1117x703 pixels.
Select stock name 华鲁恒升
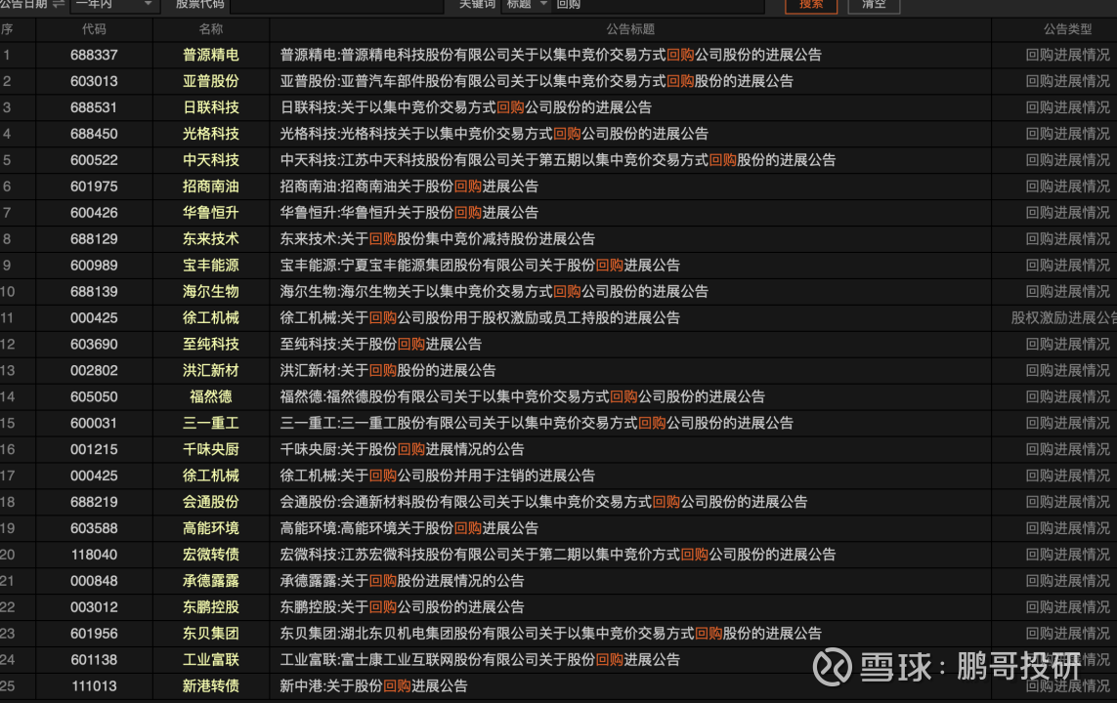[x=211, y=213]
